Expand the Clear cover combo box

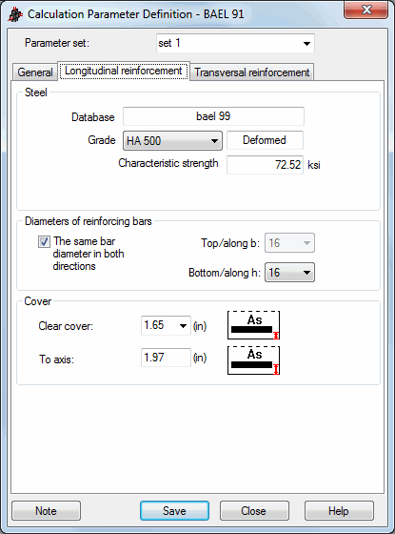[166, 325]
